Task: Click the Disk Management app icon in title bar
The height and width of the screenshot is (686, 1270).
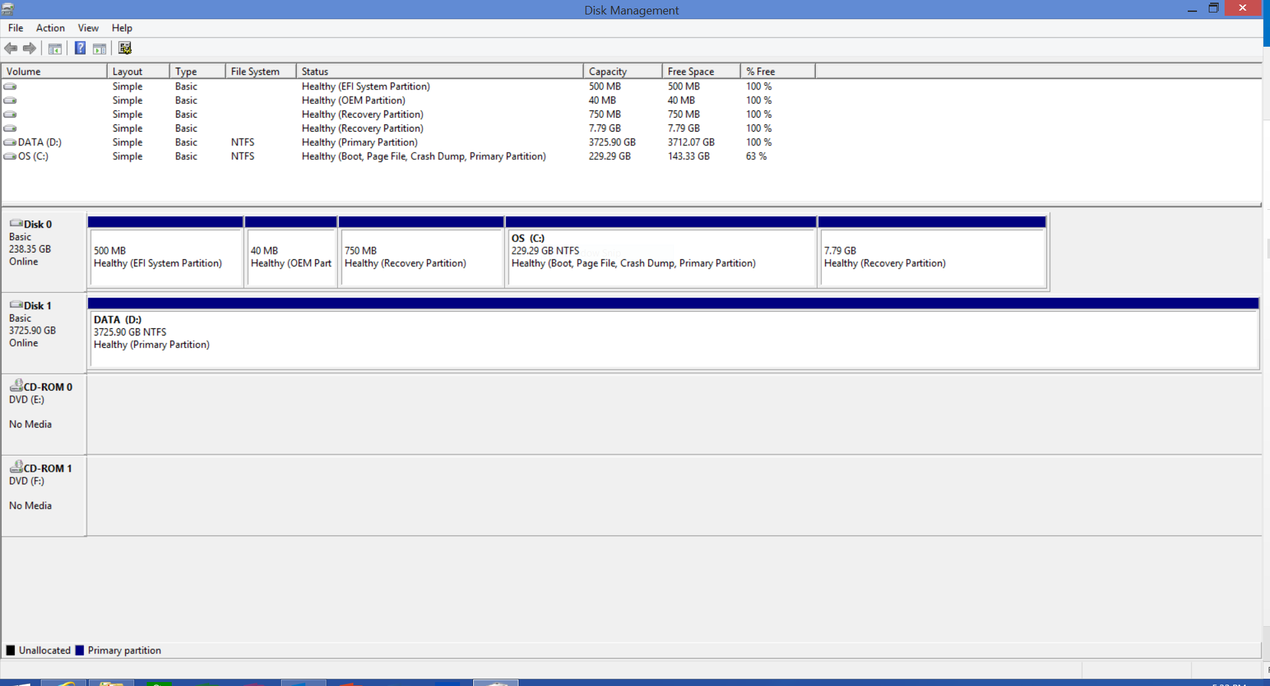Action: coord(8,9)
